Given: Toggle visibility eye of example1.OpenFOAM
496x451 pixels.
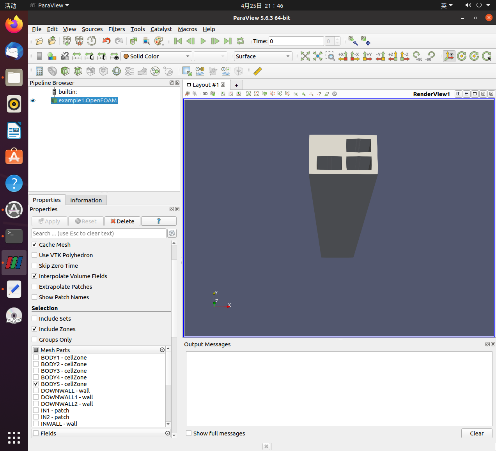Looking at the screenshot, I should tap(33, 100).
